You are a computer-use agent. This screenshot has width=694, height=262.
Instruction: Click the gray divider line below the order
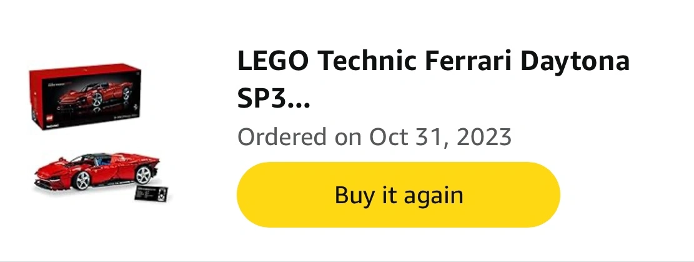pyautogui.click(x=347, y=259)
